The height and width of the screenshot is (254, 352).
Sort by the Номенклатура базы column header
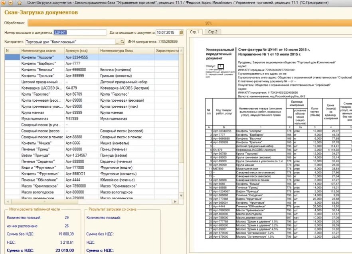pyautogui.click(x=127, y=51)
